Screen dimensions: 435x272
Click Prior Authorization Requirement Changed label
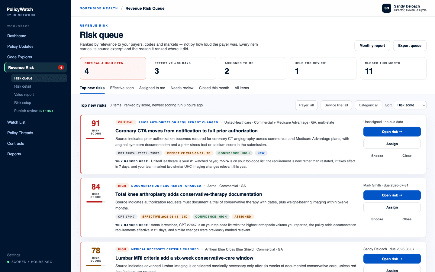(x=178, y=122)
